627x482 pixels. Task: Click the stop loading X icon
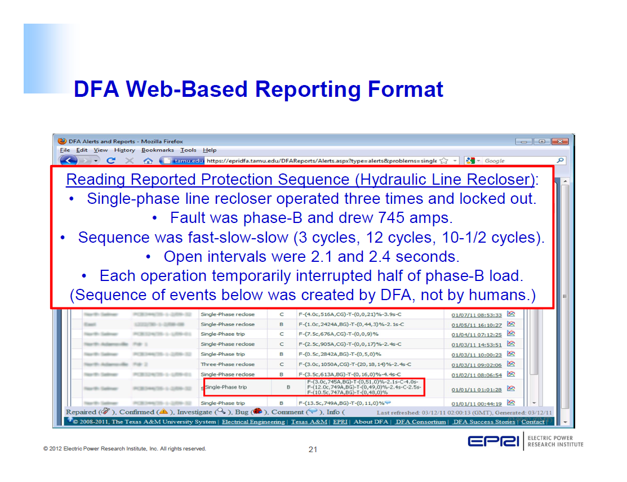coord(129,160)
